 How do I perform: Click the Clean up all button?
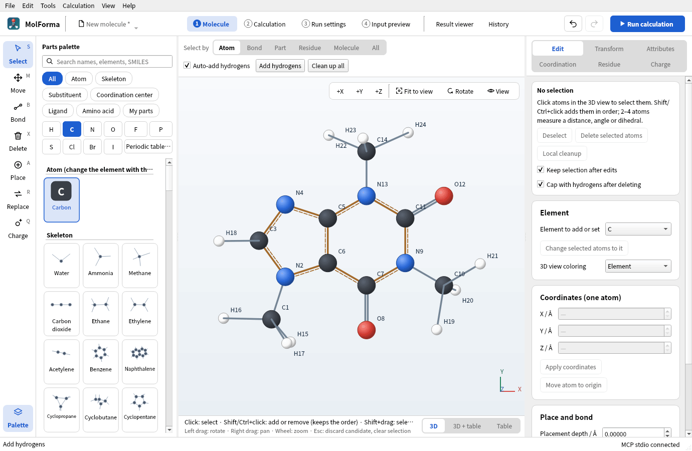(328, 66)
